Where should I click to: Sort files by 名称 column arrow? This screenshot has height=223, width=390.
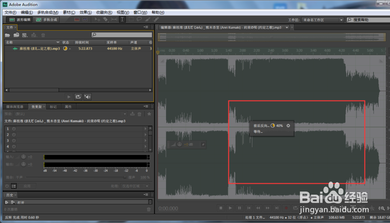coord(58,42)
